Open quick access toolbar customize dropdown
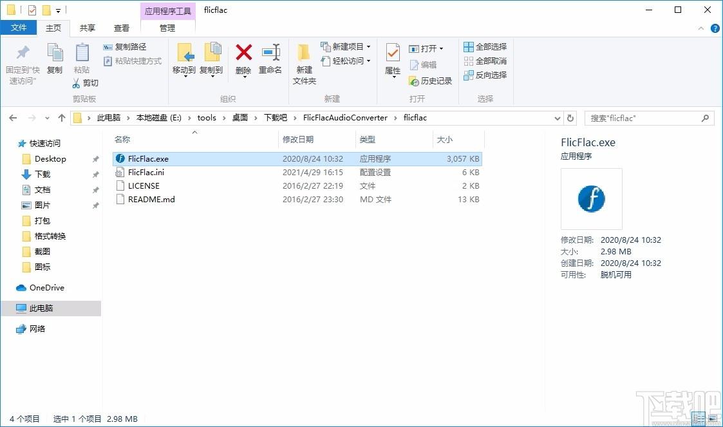The height and width of the screenshot is (427, 723). (x=58, y=10)
